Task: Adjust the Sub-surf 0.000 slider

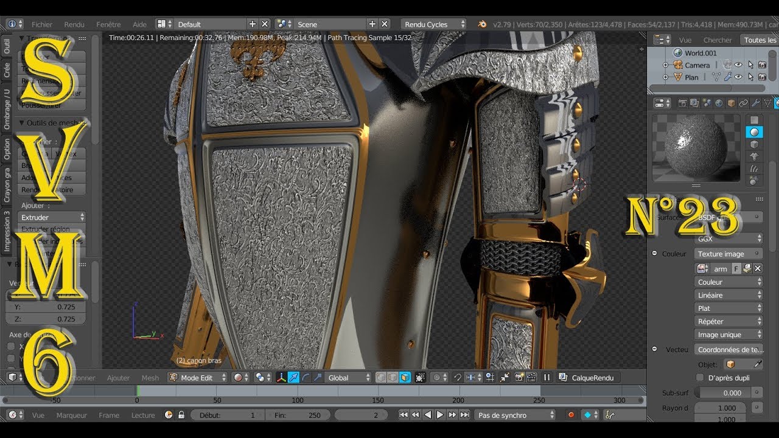Action: pyautogui.click(x=722, y=393)
